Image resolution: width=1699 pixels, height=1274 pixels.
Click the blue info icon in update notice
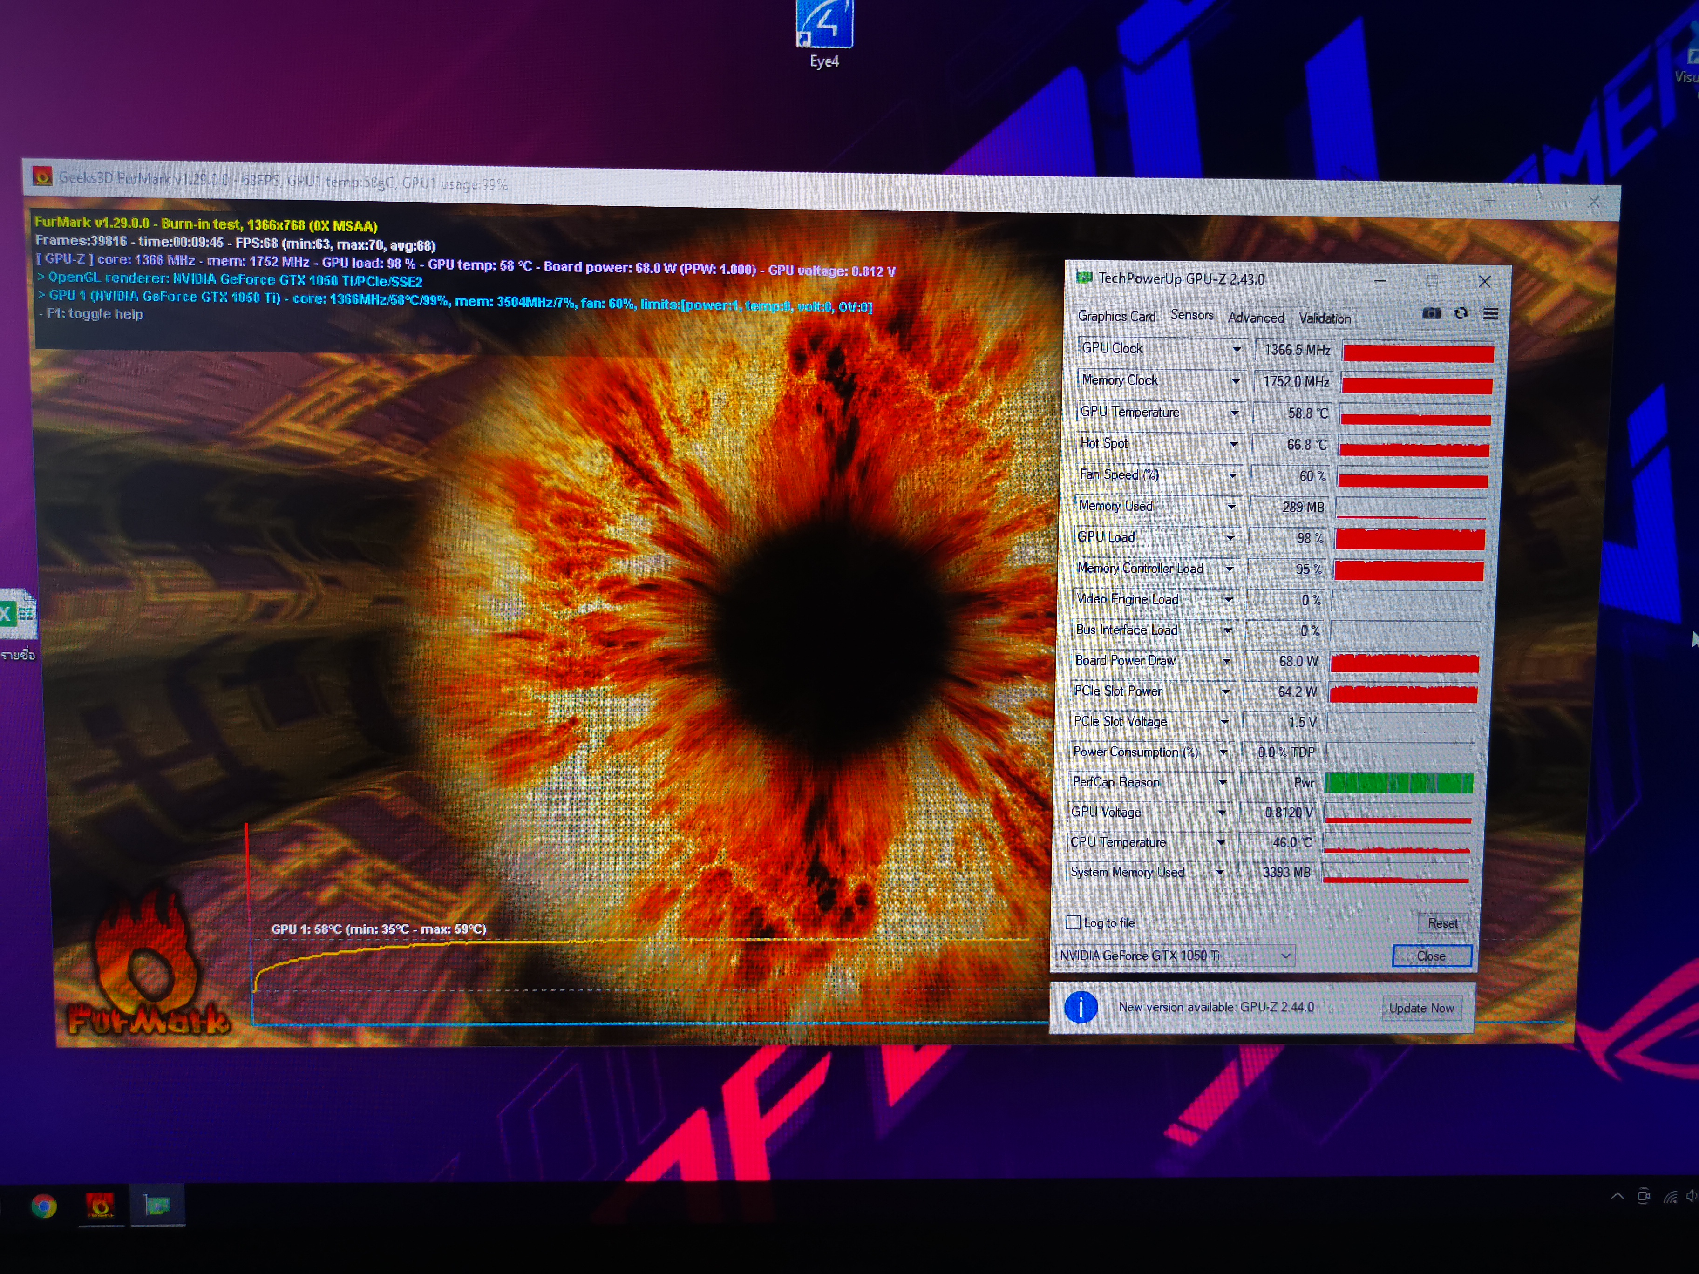click(1081, 1007)
